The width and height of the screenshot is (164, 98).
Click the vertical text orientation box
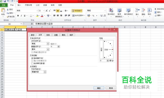point(101,49)
